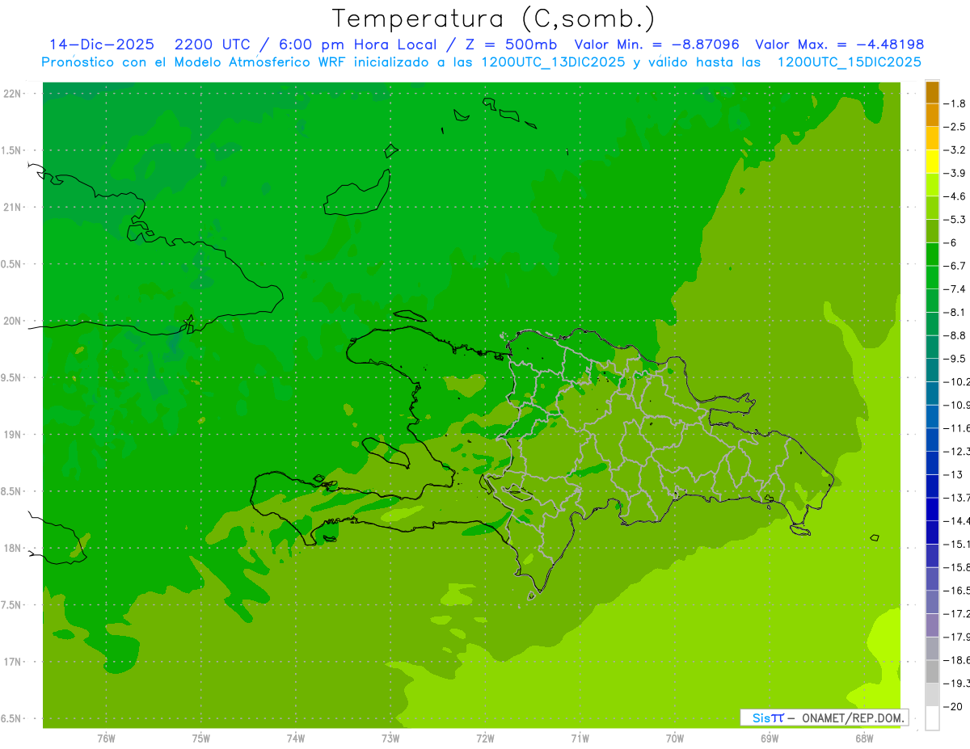The width and height of the screenshot is (970, 749).
Task: Select the date "14-Dic-2025"
Action: [103, 44]
